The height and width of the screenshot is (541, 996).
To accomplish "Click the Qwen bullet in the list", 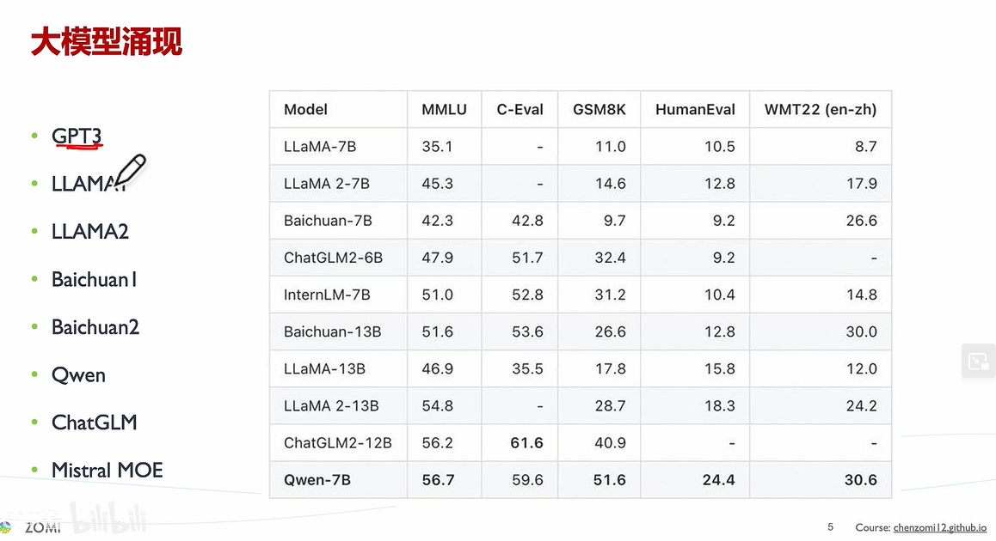I will click(x=78, y=375).
